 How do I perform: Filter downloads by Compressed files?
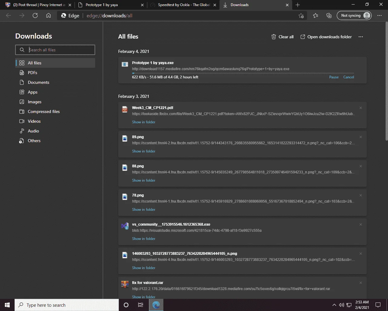55,111
